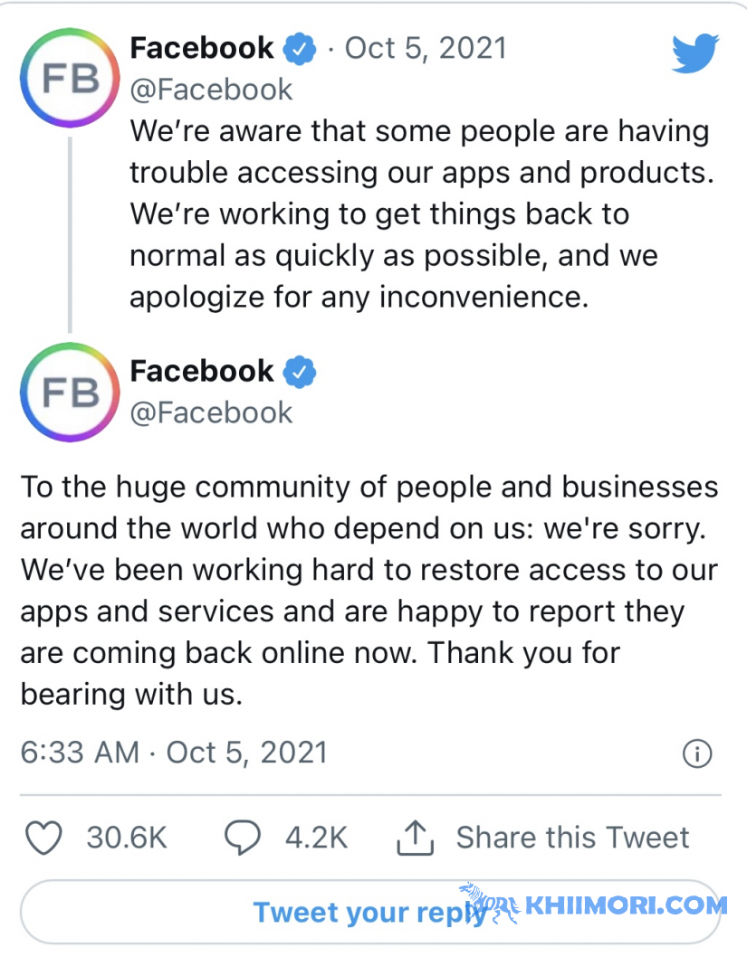Open tweet info circle icon
The width and height of the screenshot is (747, 957).
click(x=697, y=753)
